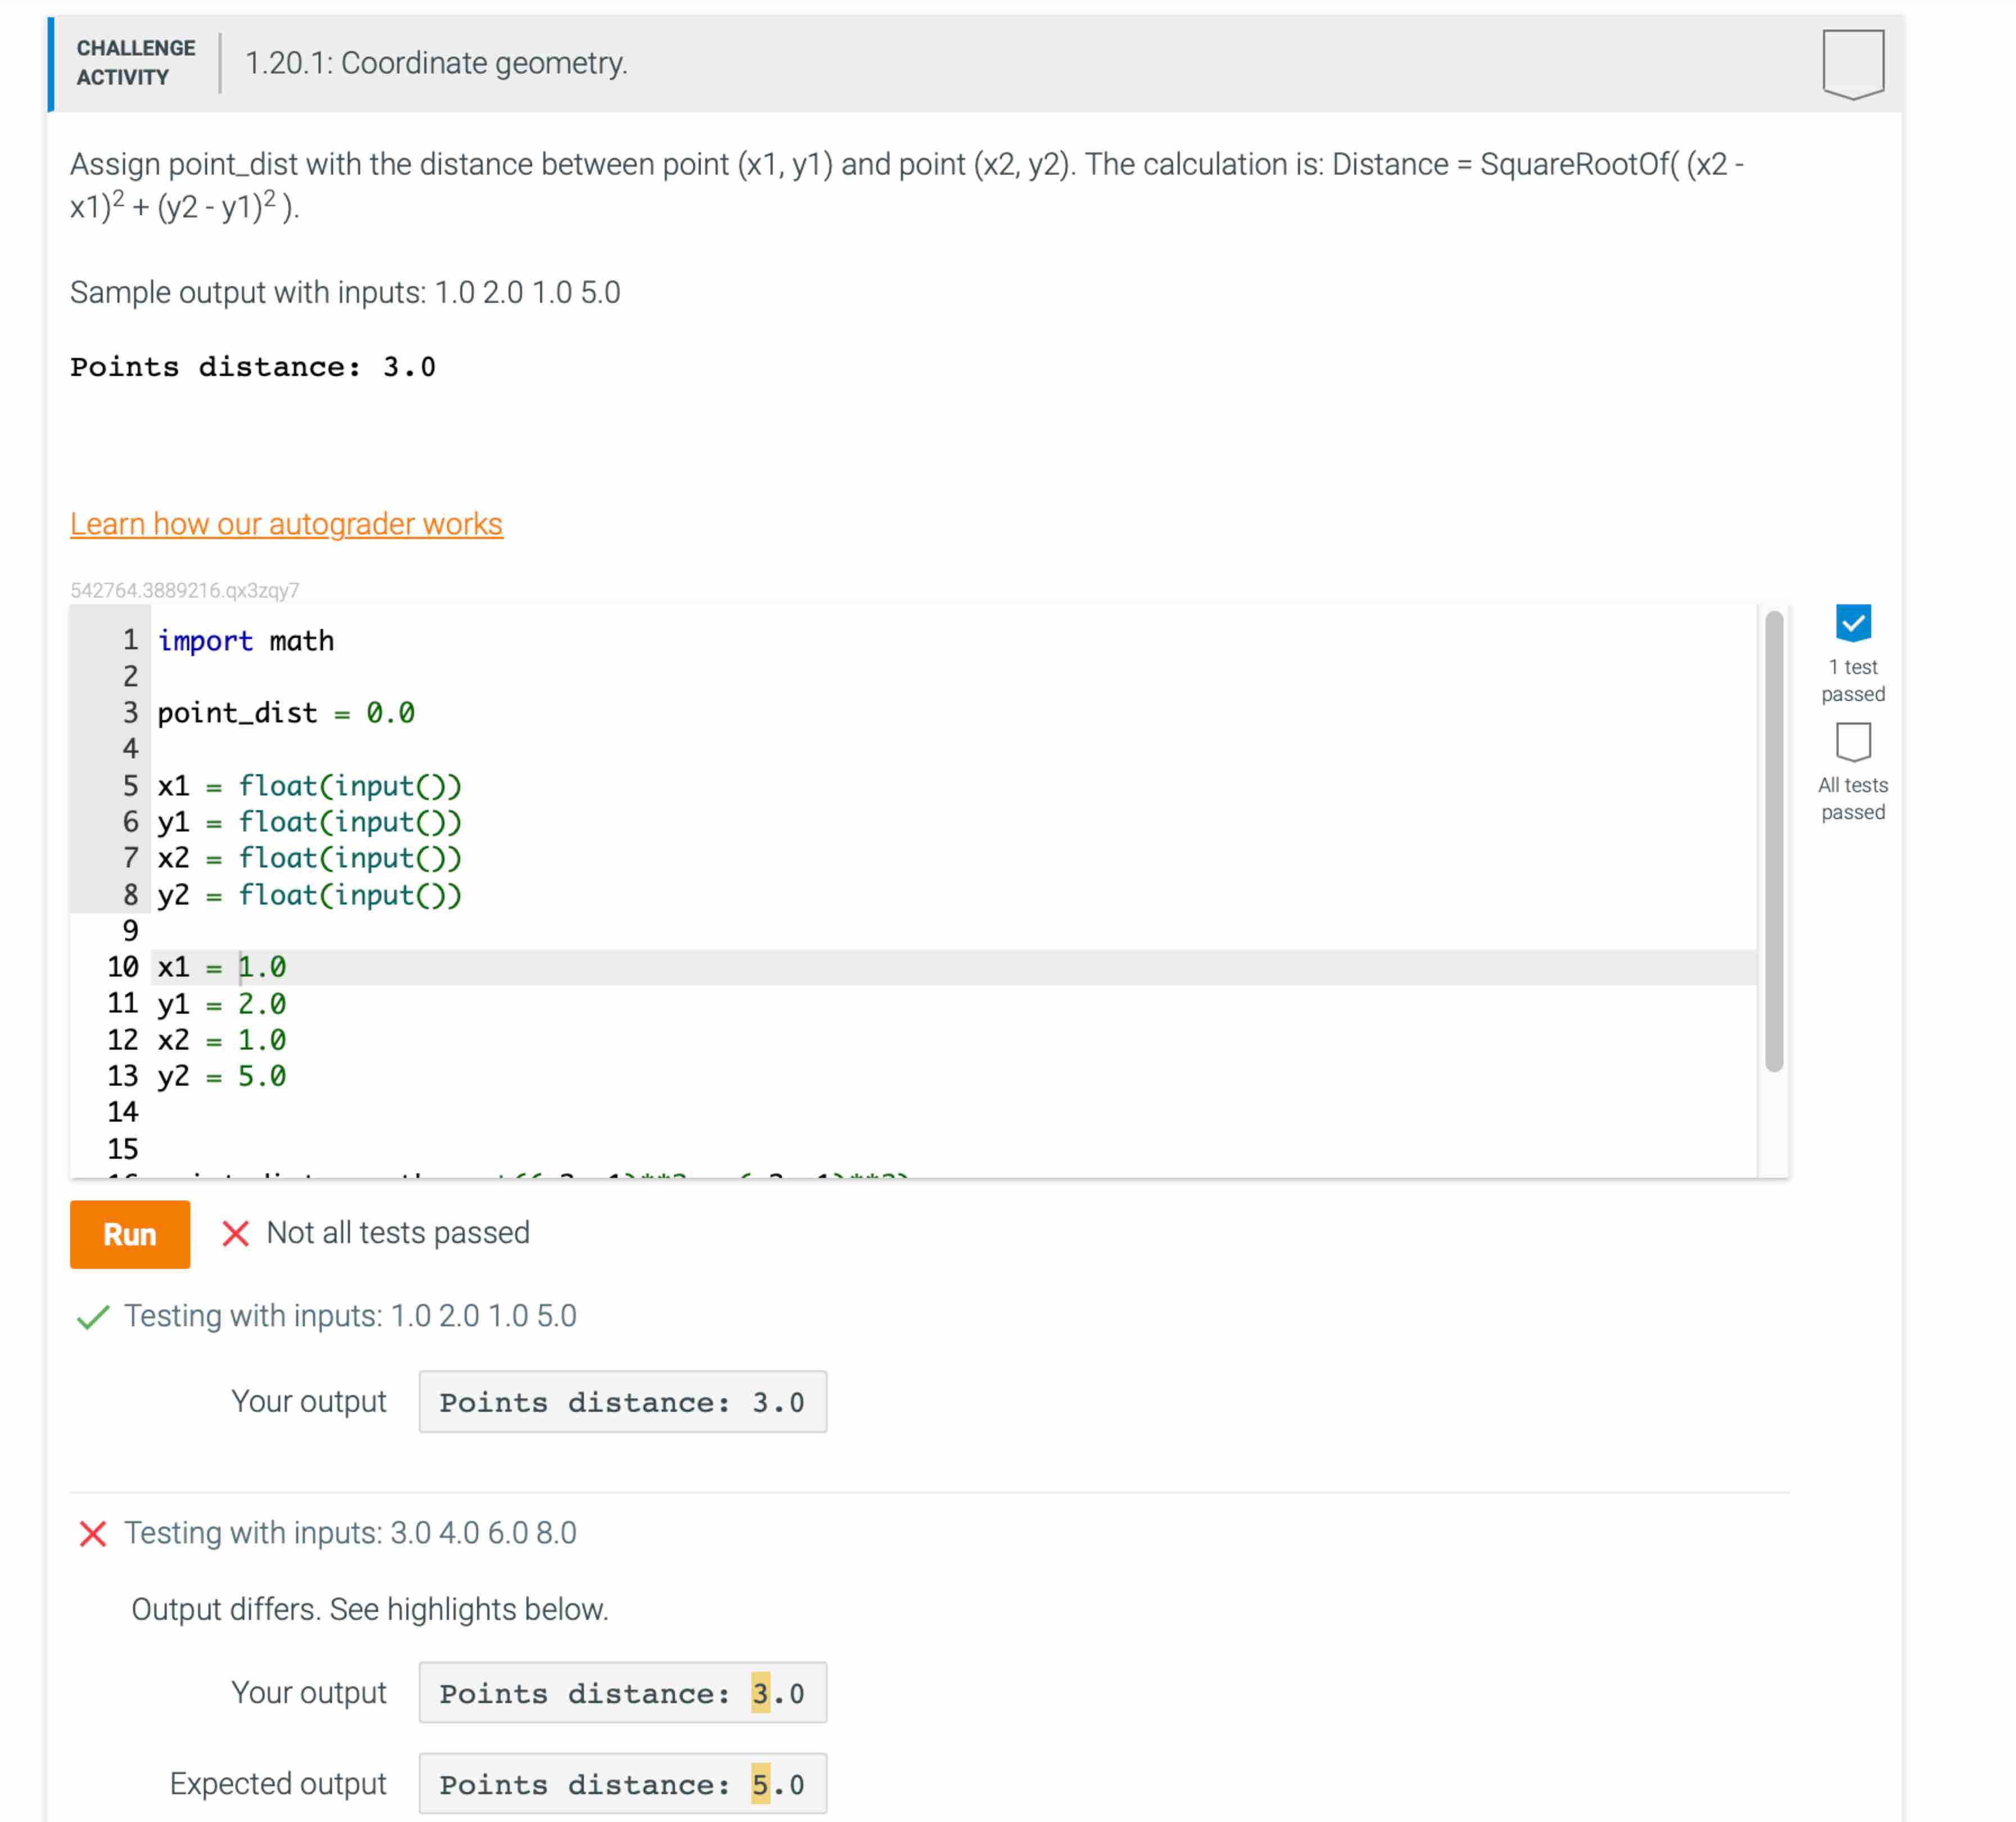Click the '1.20.1: Coordinate geometry.' title

pyautogui.click(x=436, y=63)
